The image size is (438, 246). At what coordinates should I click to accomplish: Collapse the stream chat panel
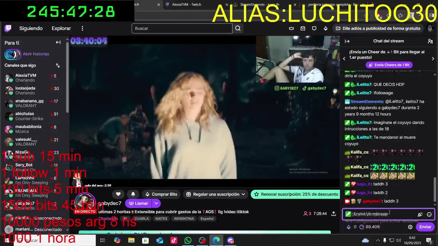click(x=347, y=41)
